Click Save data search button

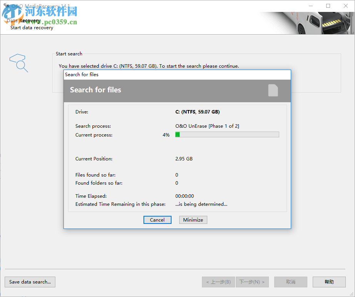click(x=30, y=282)
